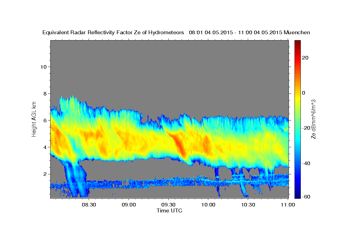Click the 09:30 time tick label
The image size is (357, 238).
tap(168, 205)
